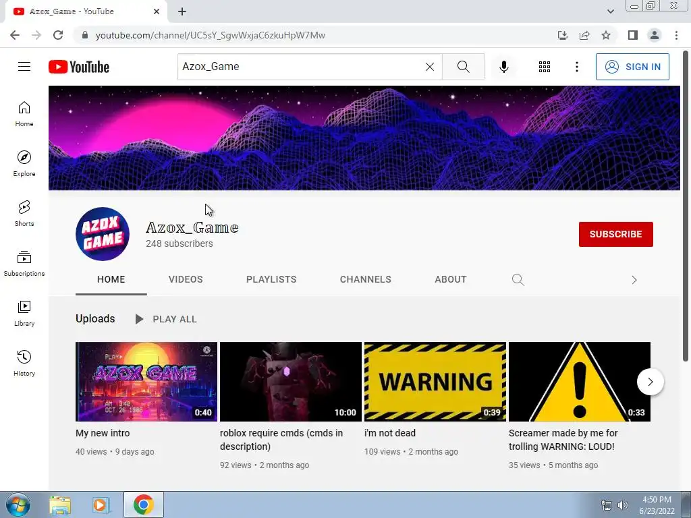The height and width of the screenshot is (518, 691).
Task: Start voice search with microphone icon
Action: tap(503, 67)
